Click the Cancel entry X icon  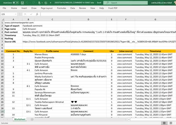tap(25, 14)
